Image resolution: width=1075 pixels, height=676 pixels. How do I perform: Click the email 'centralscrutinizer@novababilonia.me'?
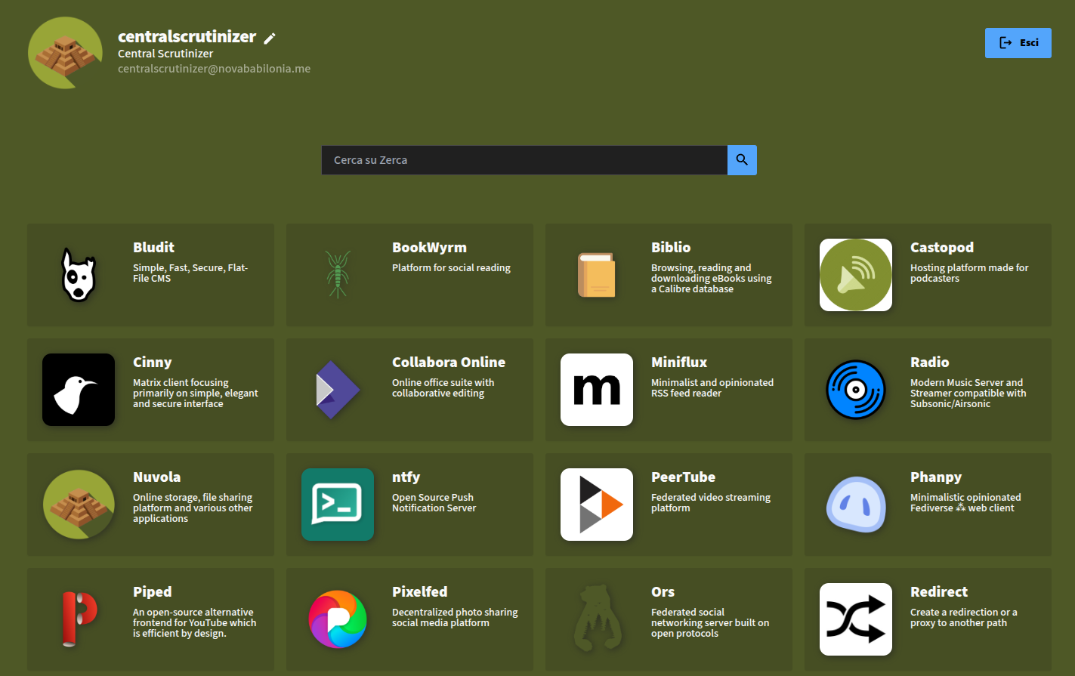coord(214,69)
